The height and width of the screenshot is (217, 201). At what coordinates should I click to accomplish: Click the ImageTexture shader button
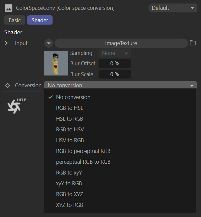pos(121,43)
